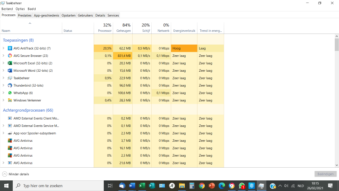Select the AVG AntiTrack process icon
339x191 pixels.
coord(10,48)
